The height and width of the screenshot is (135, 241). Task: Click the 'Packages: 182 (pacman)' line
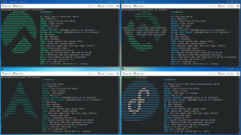(x=52, y=93)
